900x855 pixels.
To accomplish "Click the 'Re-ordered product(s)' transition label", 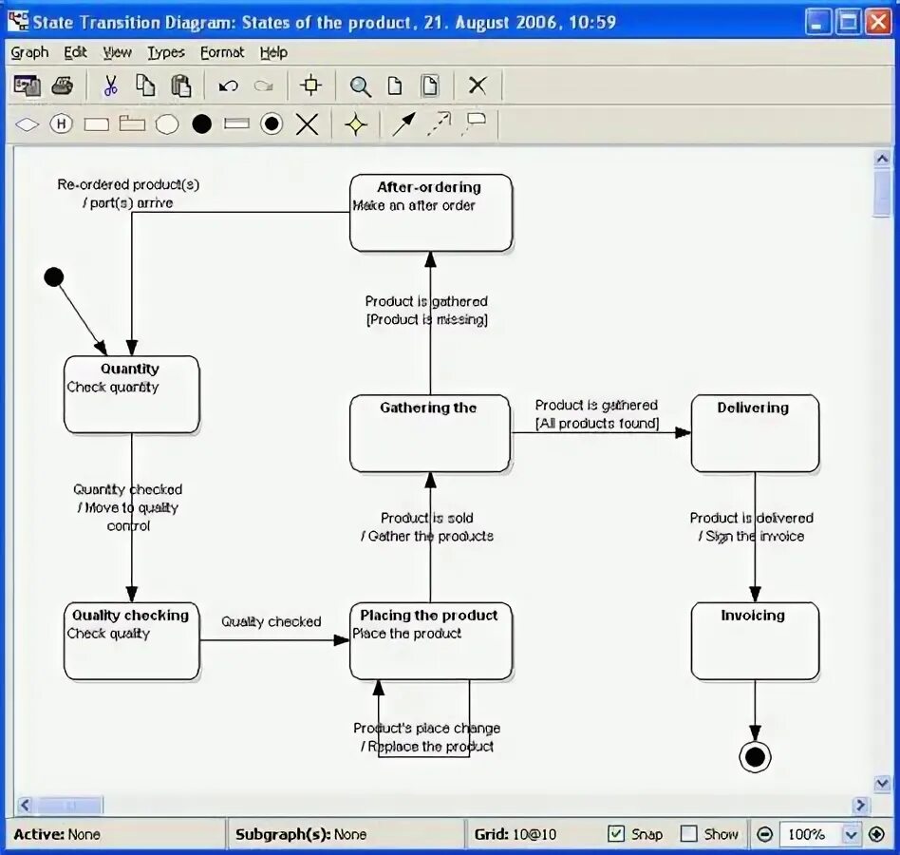I will (128, 184).
